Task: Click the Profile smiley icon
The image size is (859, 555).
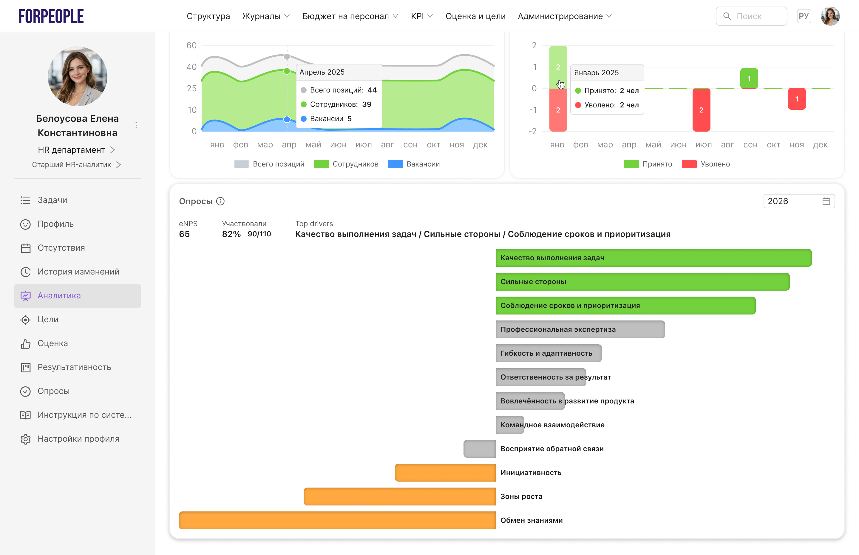Action: pos(25,224)
